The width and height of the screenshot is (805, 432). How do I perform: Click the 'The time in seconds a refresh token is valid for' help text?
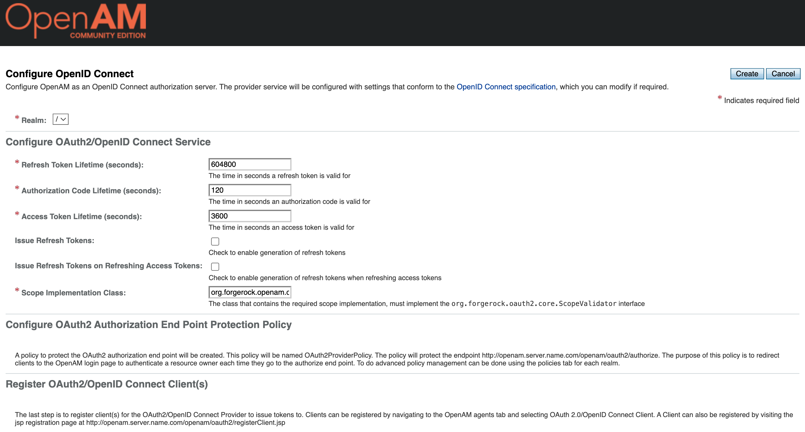point(279,176)
